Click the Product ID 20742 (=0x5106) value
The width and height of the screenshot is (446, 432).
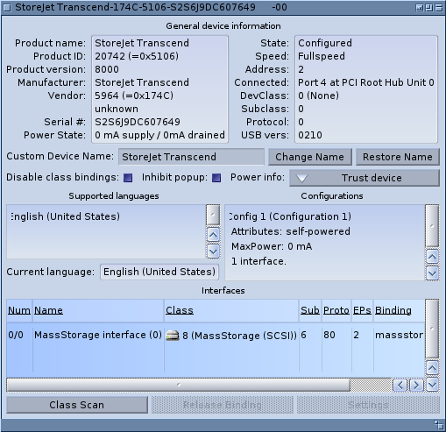[x=137, y=56]
